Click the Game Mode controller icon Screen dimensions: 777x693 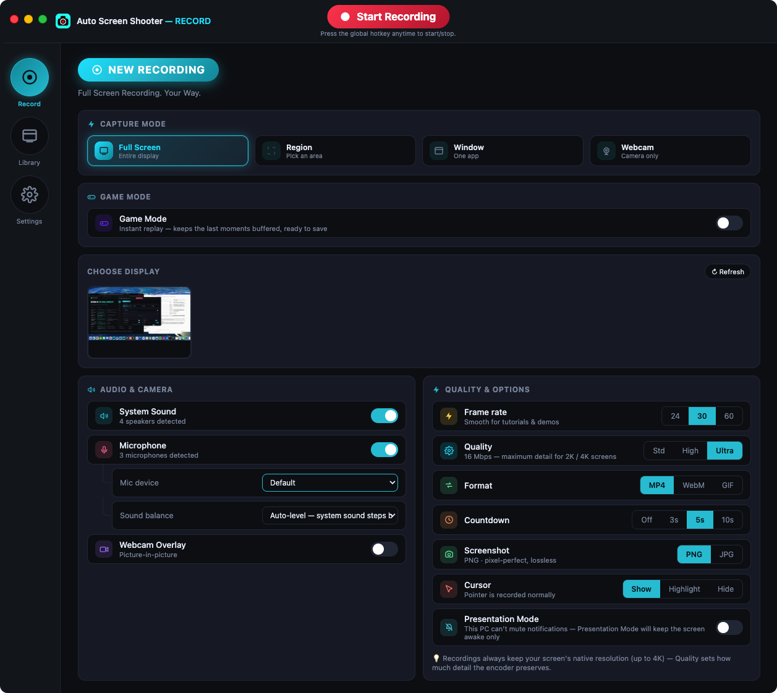[x=104, y=223]
